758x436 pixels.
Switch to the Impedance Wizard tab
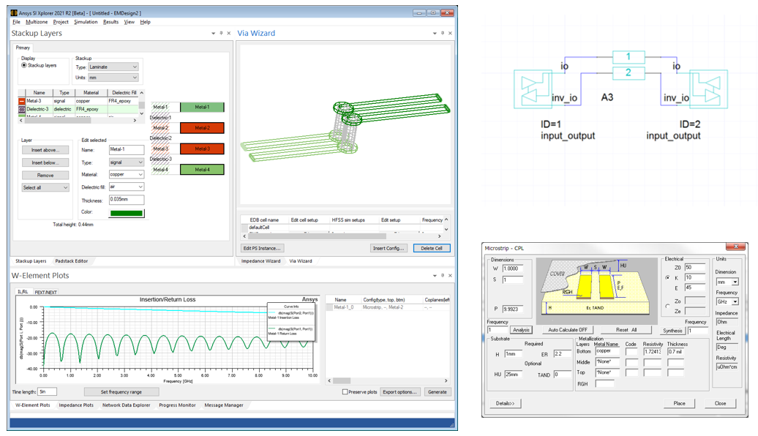[x=260, y=261]
